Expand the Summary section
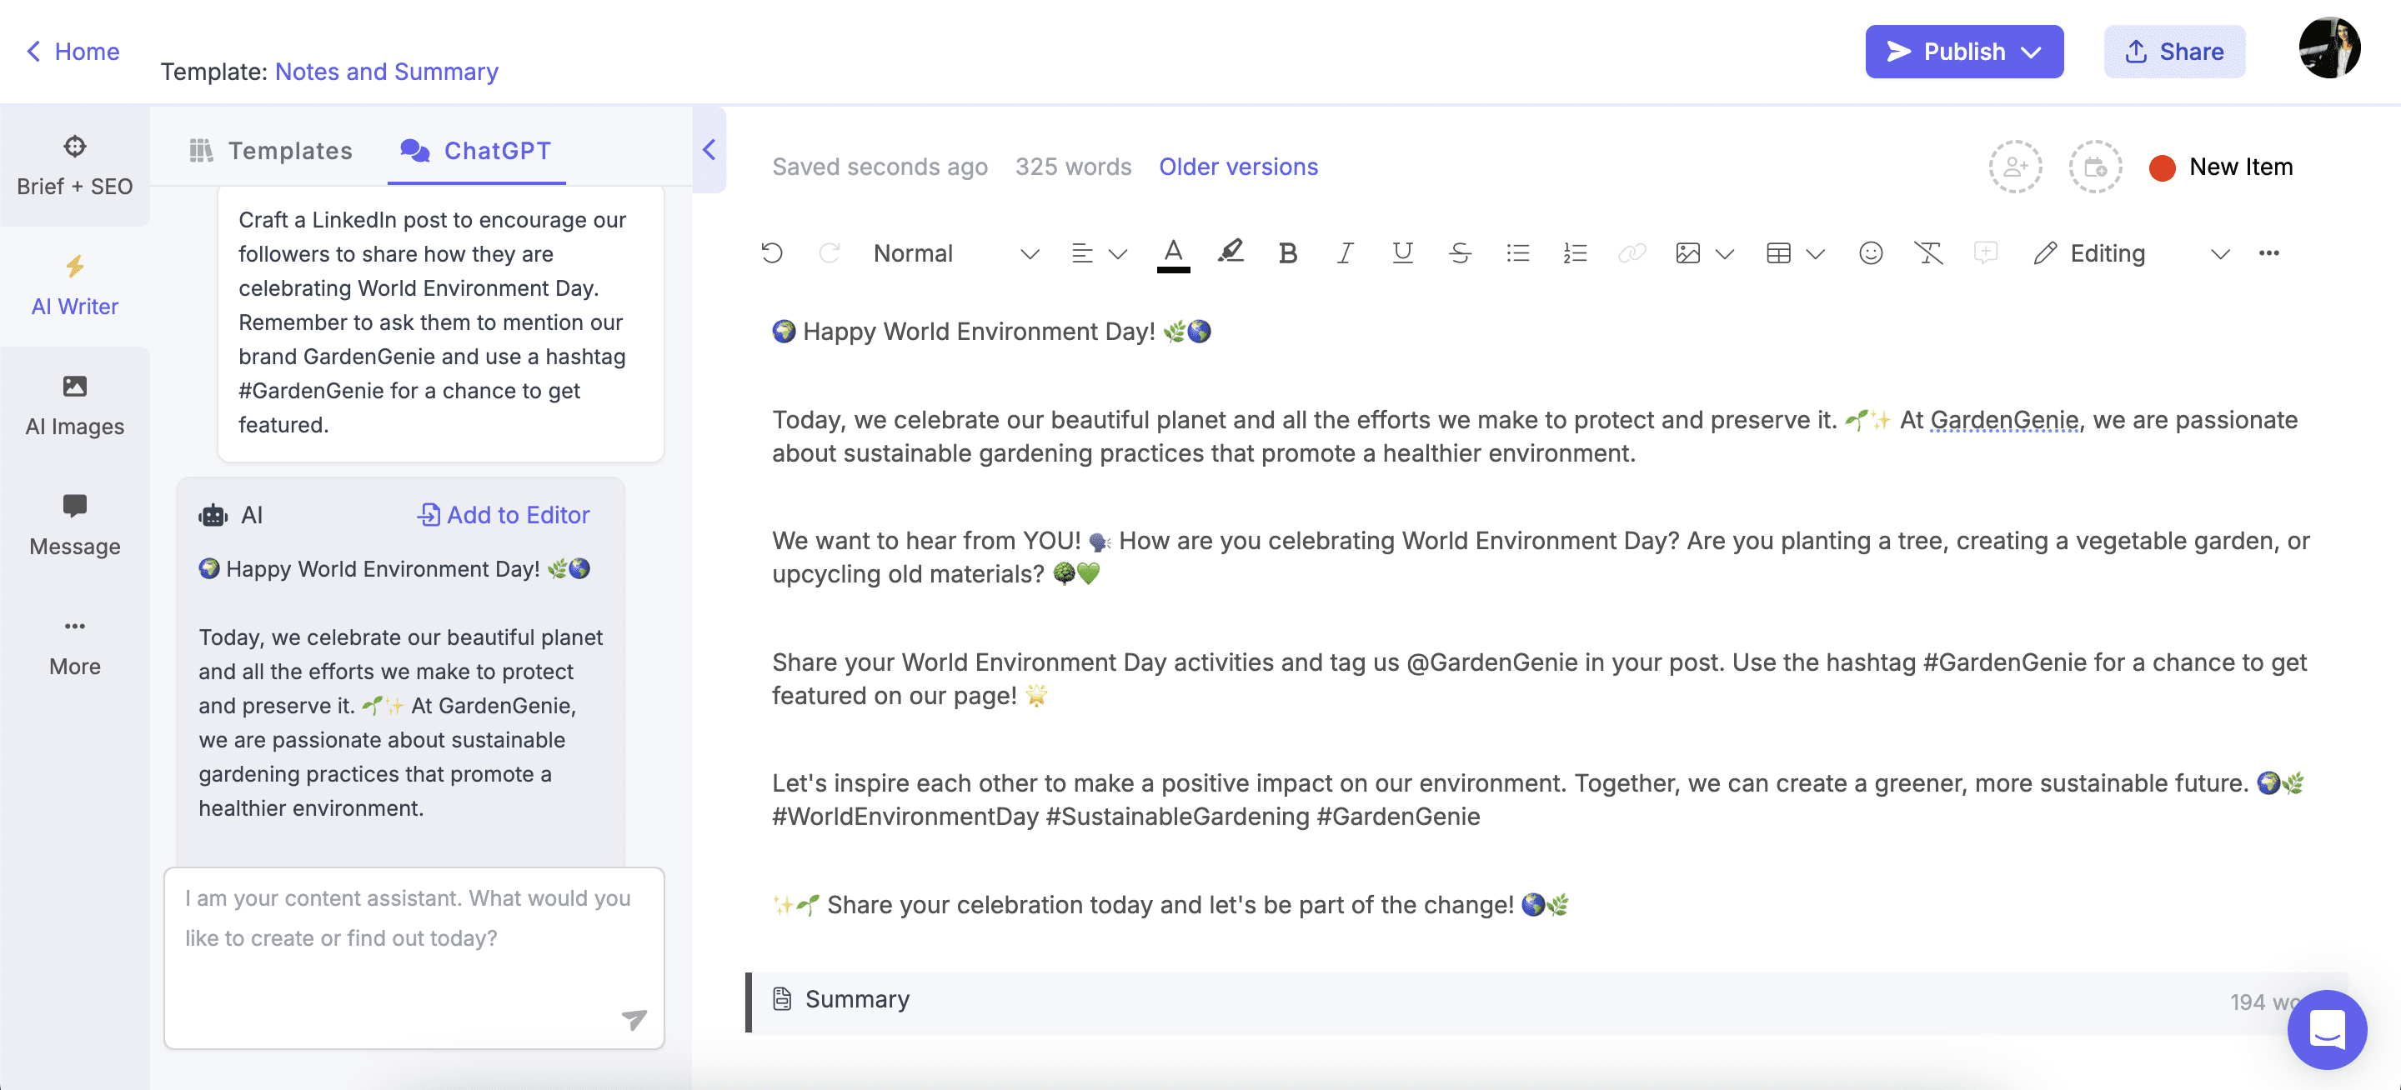Screen dimensions: 2401x1090 1547,1003
